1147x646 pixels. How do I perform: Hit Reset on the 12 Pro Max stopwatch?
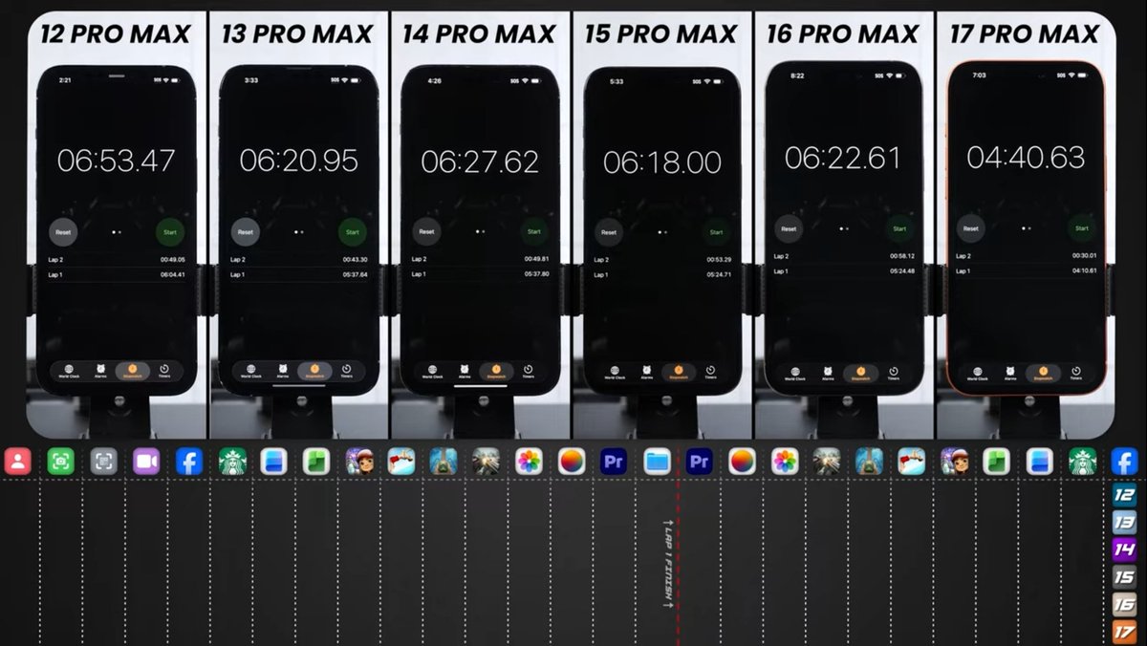coord(64,231)
